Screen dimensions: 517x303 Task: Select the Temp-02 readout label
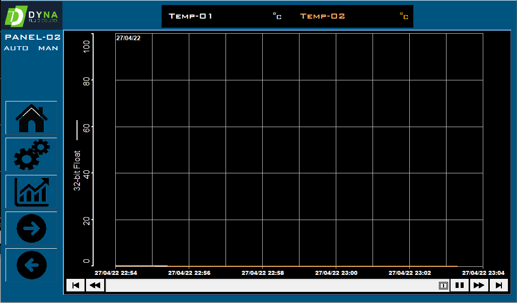click(x=323, y=16)
